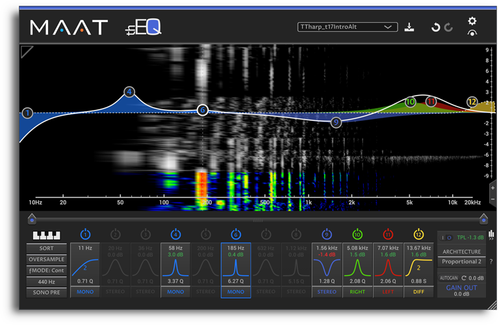Click the SONO PRE button

click(x=47, y=292)
